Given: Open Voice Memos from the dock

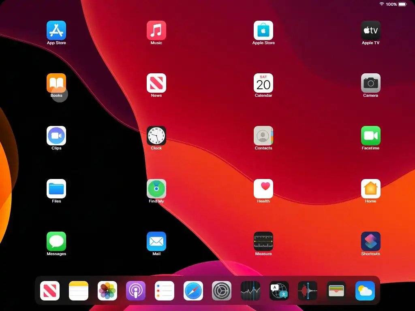Looking at the screenshot, I should coord(308,291).
